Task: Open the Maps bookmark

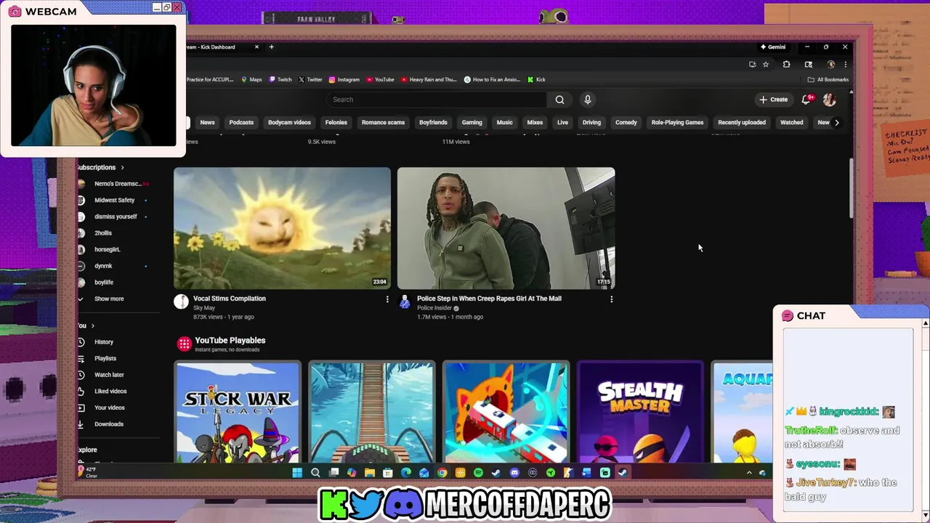Action: pos(251,79)
